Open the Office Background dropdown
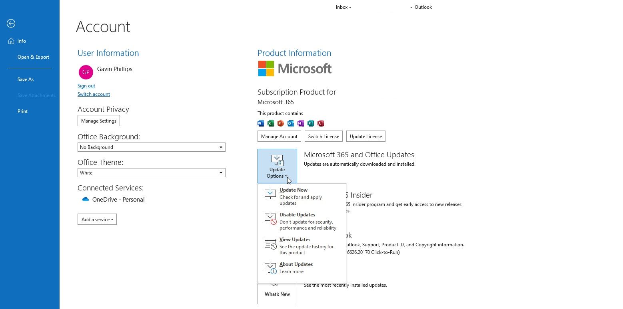Screen dimensions: 623x309 pyautogui.click(x=220, y=147)
